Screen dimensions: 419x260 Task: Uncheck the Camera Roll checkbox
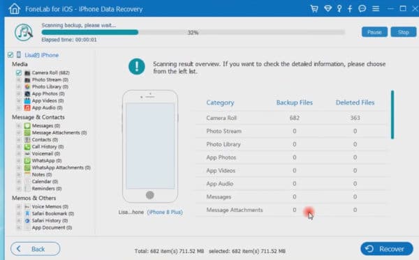(19, 72)
